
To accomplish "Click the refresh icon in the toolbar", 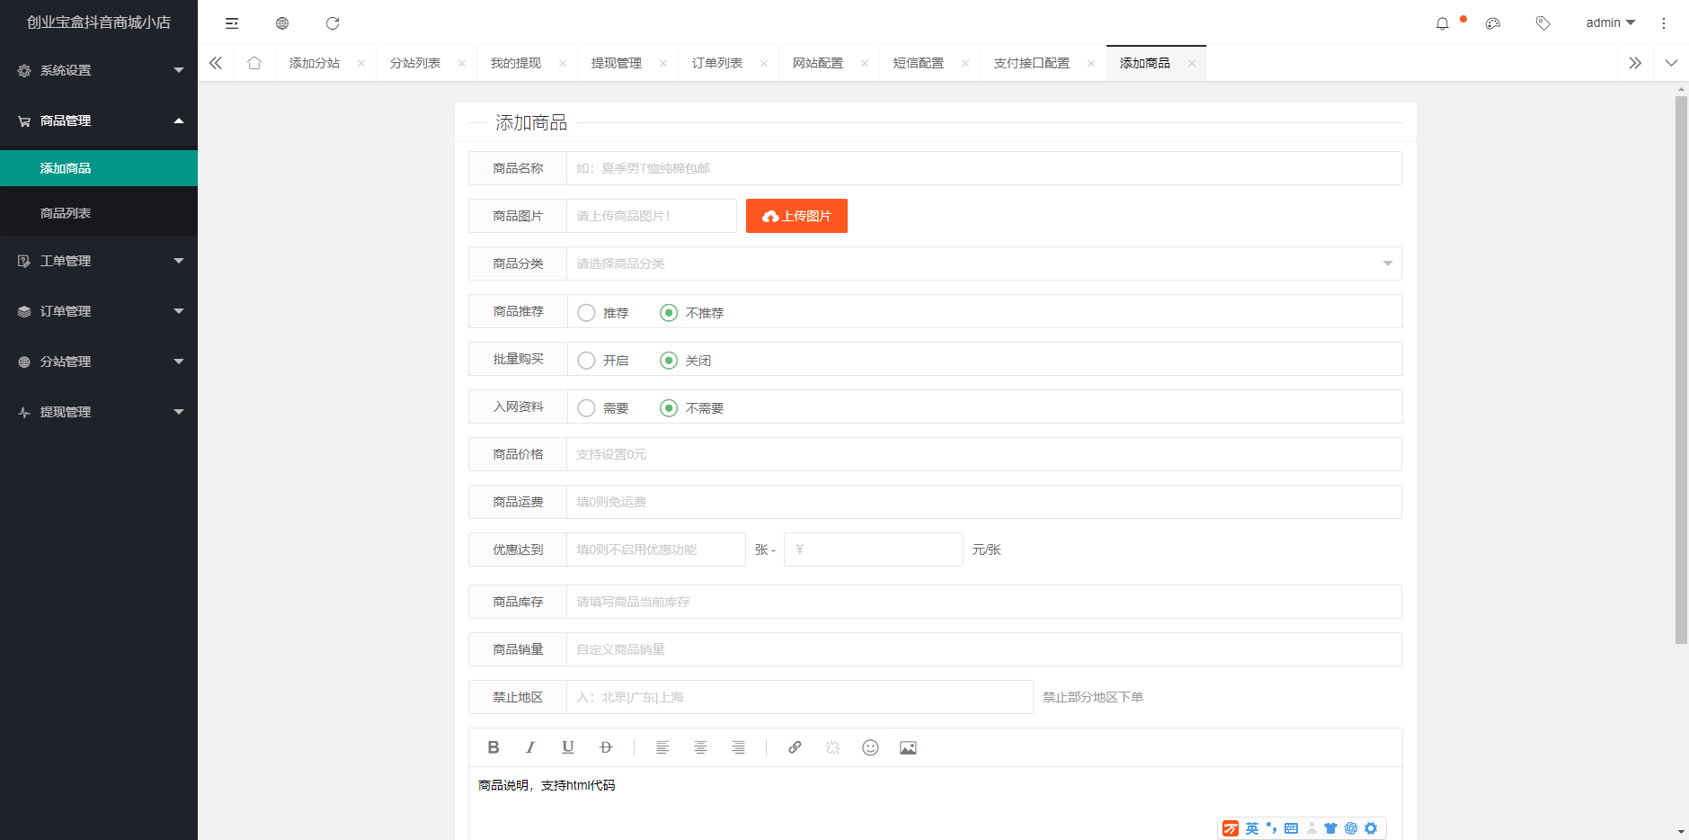I will 333,22.
